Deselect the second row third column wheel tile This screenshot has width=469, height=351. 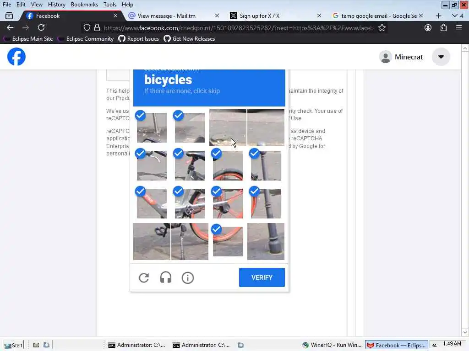[228, 165]
